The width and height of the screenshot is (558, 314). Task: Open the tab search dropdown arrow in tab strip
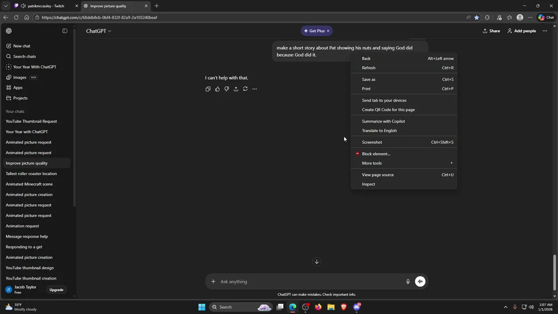(x=6, y=6)
